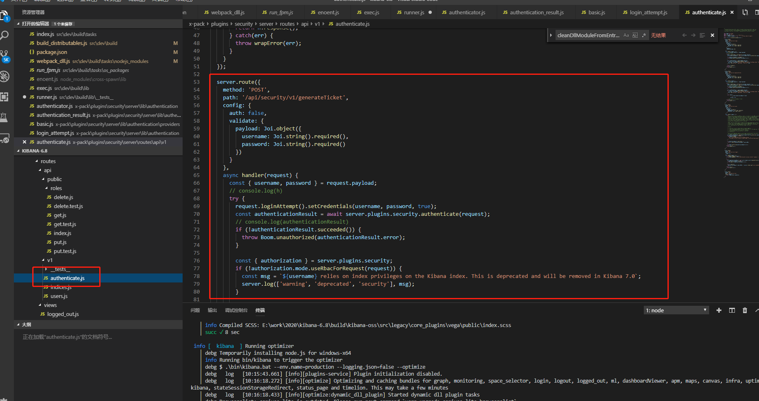Switch to the authenticator.js editor tab
Image resolution: width=759 pixels, height=401 pixels.
467,12
